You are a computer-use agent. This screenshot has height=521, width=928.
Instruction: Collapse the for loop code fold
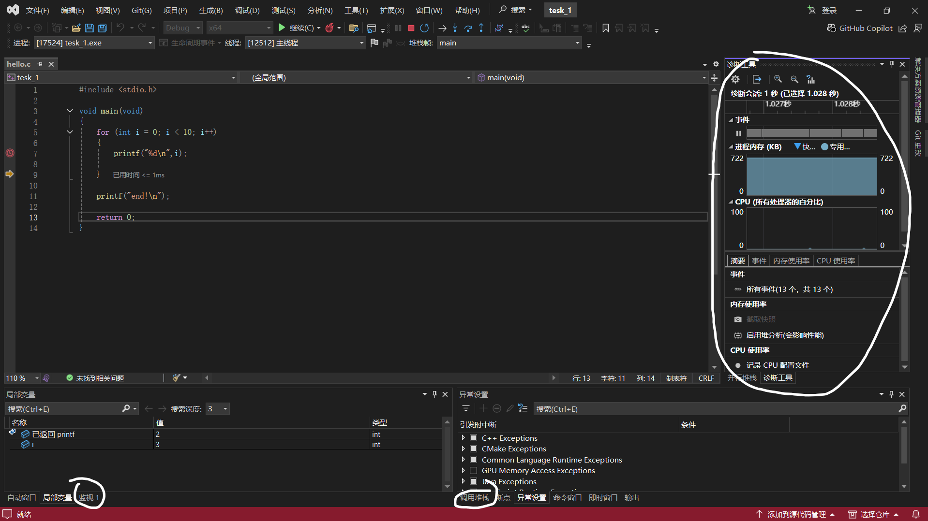[x=70, y=132]
